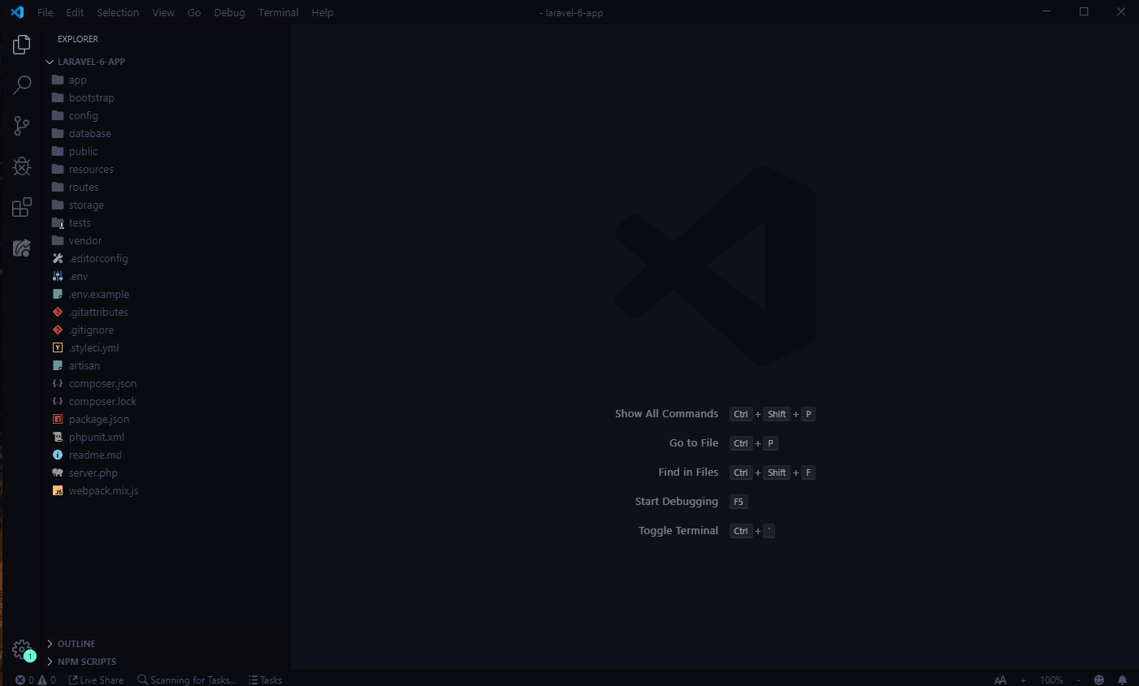Click the Ctrl+Shift+P keybinding for Show All Commands
This screenshot has height=686, width=1139.
[773, 414]
